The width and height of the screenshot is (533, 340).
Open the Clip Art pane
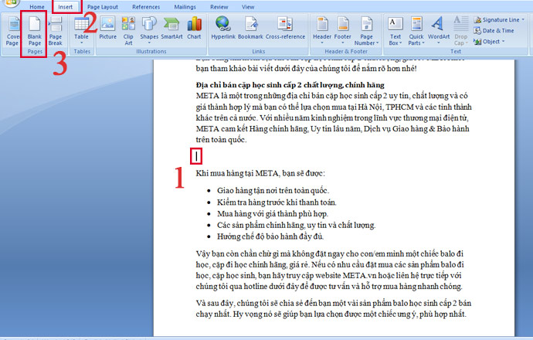pyautogui.click(x=128, y=31)
